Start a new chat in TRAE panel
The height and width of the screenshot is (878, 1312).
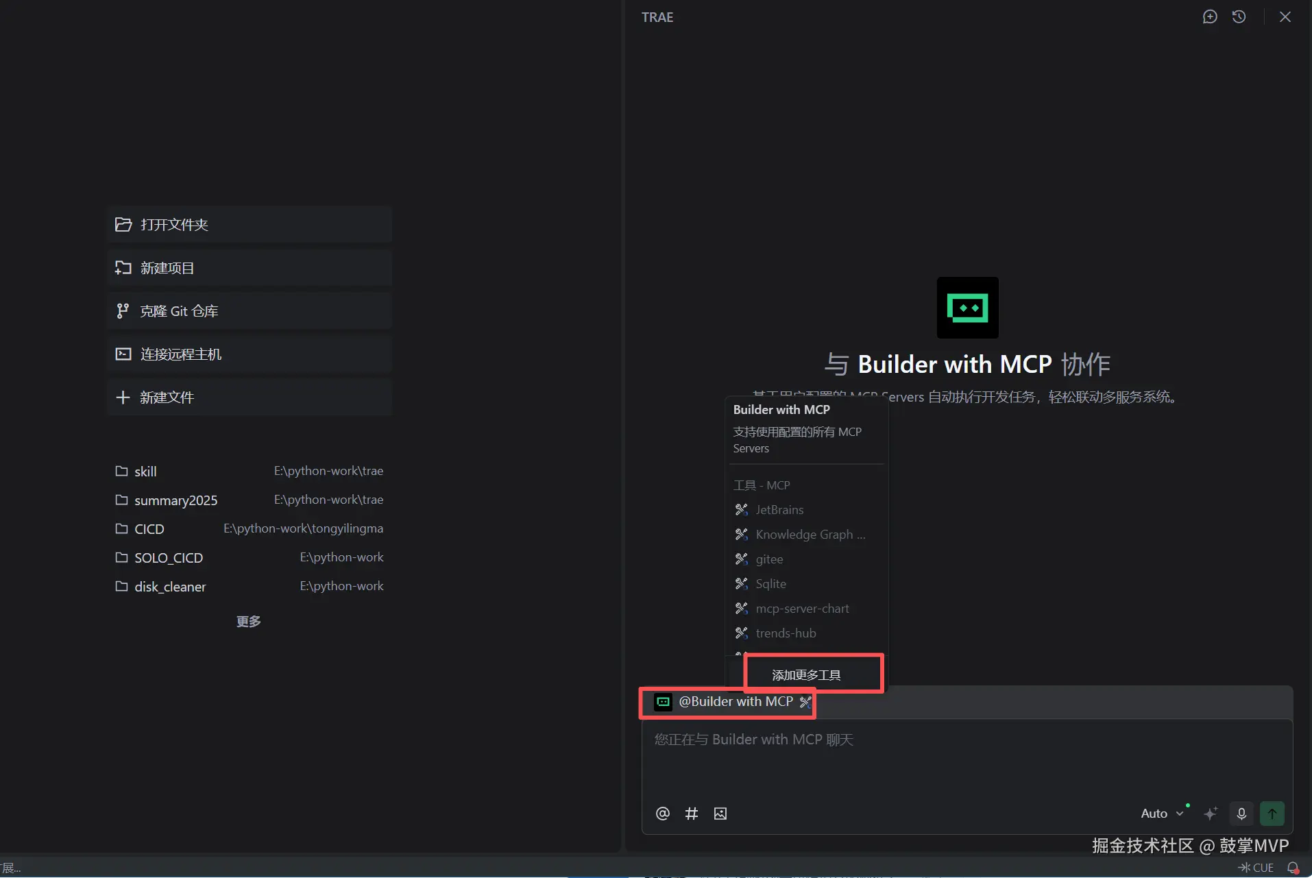(x=1210, y=17)
